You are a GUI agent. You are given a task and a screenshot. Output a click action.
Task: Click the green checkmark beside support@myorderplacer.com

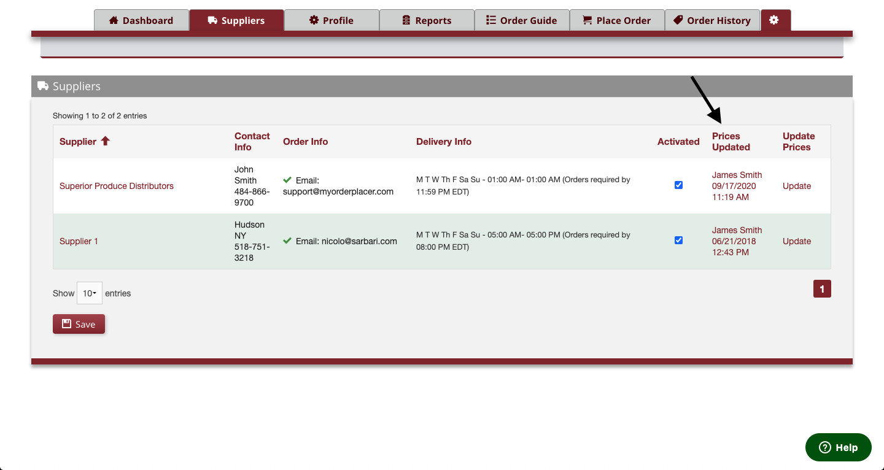click(x=287, y=180)
